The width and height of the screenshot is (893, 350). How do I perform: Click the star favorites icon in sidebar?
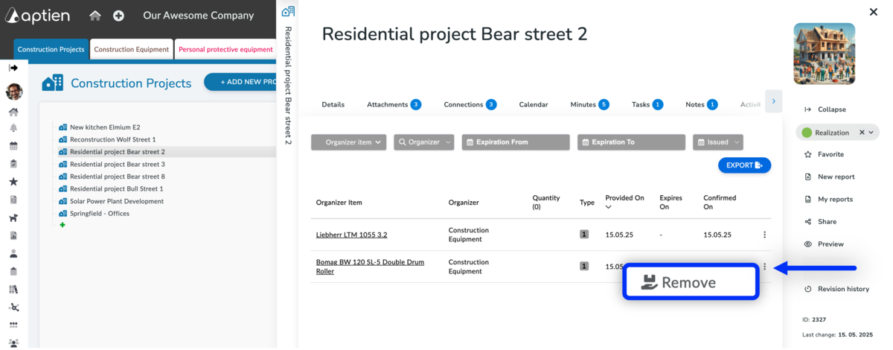point(13,182)
